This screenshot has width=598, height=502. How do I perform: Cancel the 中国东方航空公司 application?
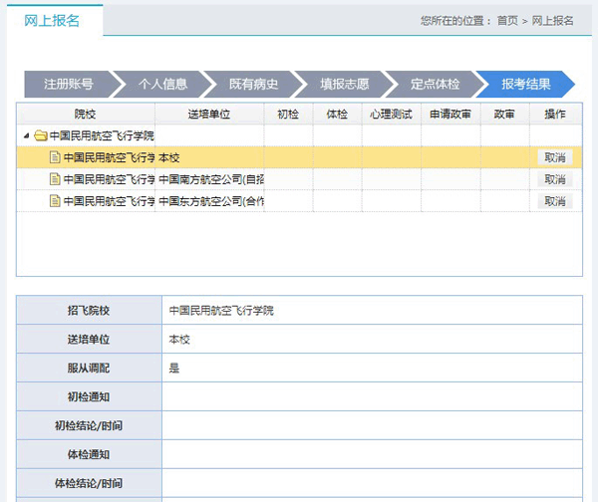555,201
